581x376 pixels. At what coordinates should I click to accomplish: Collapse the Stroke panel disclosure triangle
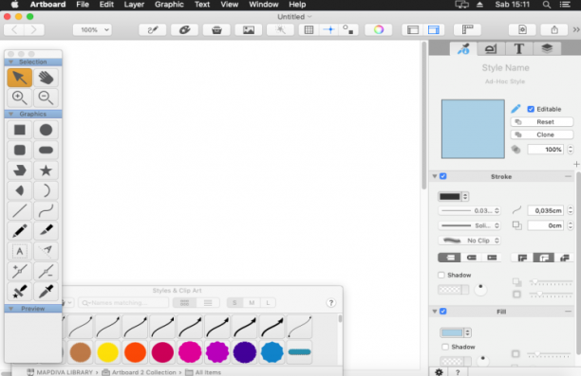[x=435, y=176]
